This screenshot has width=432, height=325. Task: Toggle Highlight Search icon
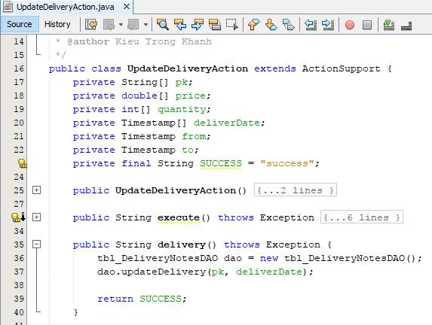tap(215, 25)
